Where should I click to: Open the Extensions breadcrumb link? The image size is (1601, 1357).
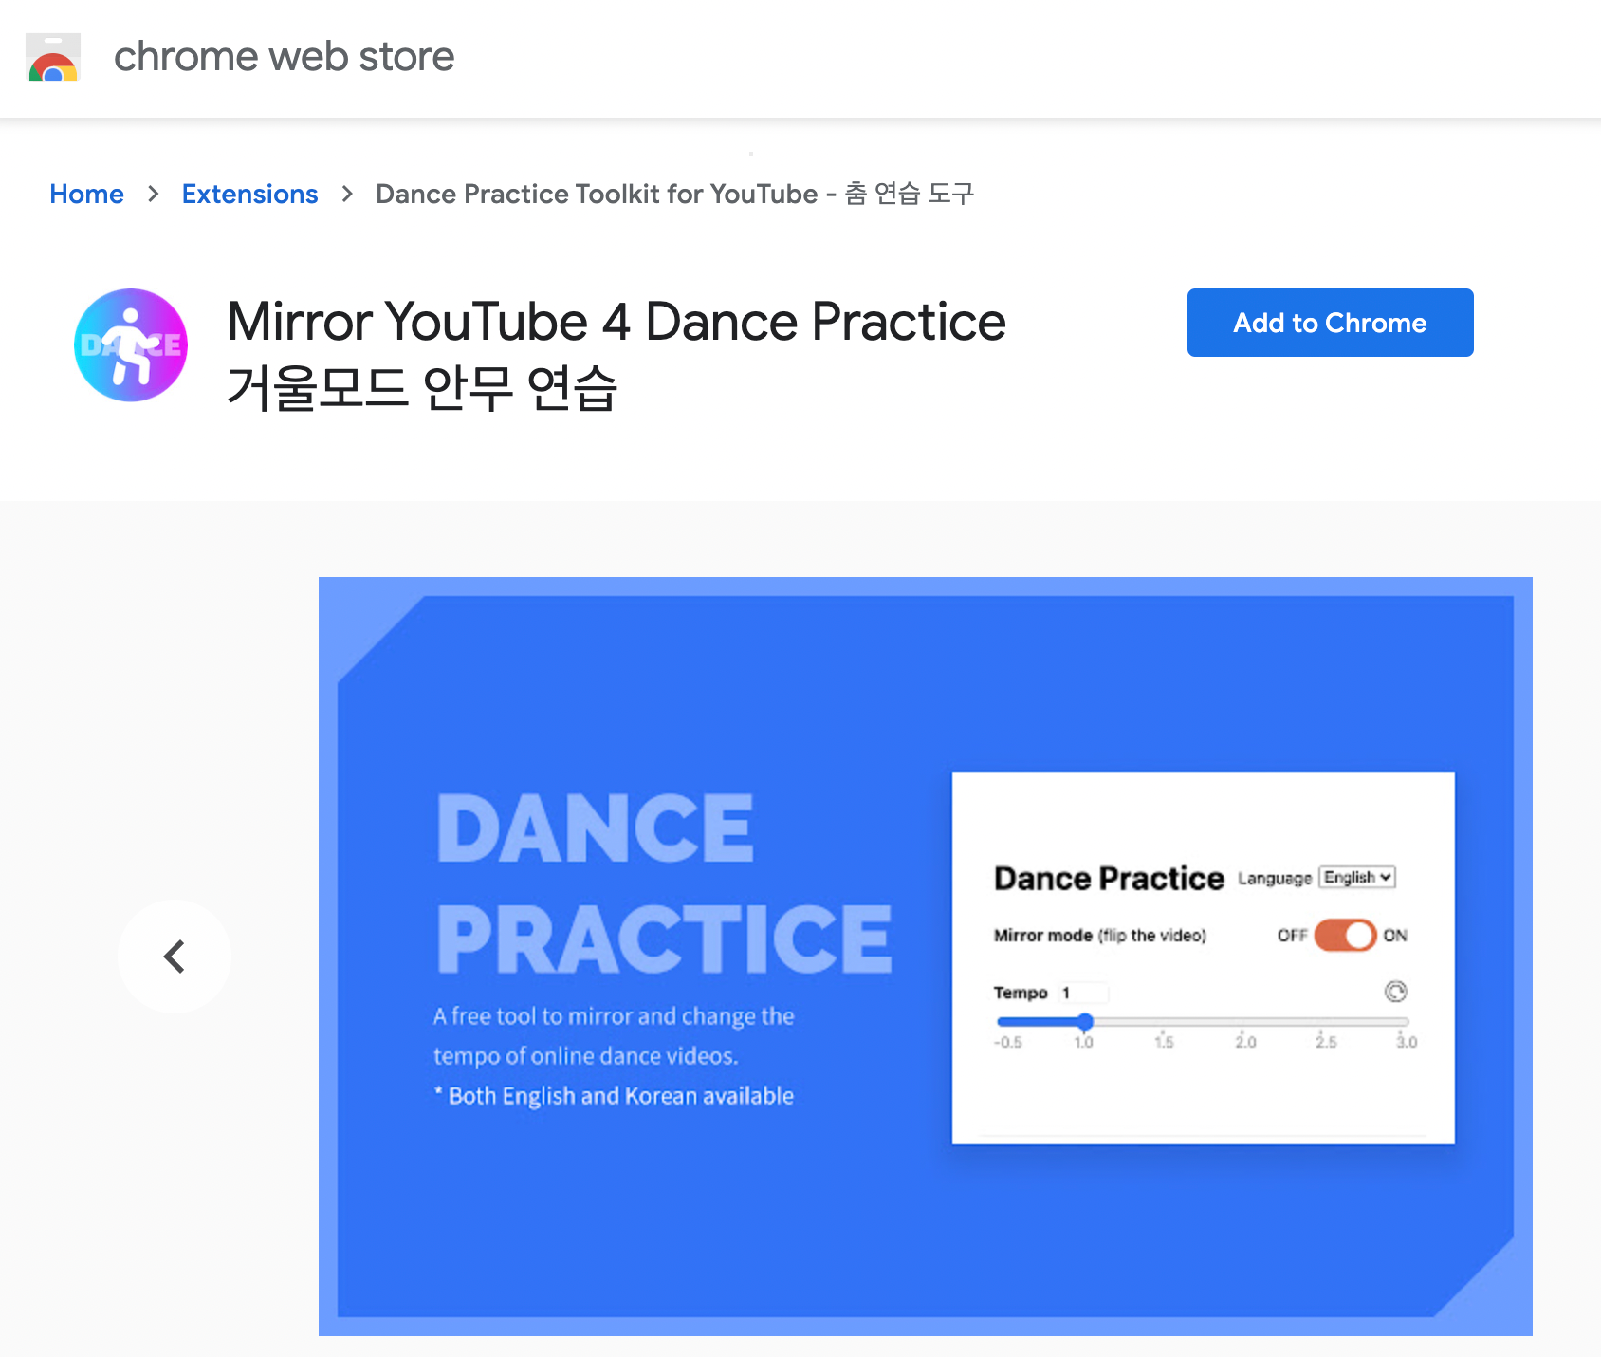coord(249,194)
